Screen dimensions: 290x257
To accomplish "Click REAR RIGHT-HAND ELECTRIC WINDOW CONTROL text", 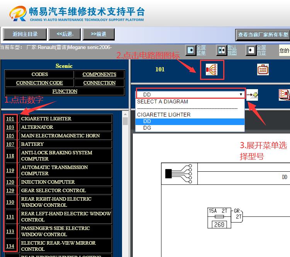I will pyautogui.click(x=56, y=202).
